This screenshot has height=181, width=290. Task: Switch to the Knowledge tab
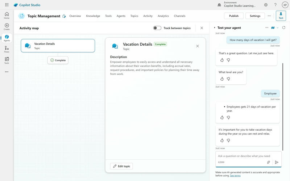(93, 16)
